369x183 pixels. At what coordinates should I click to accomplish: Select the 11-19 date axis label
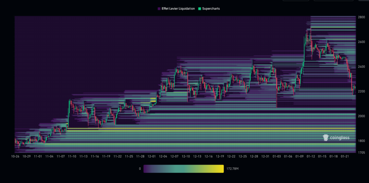click(106, 156)
